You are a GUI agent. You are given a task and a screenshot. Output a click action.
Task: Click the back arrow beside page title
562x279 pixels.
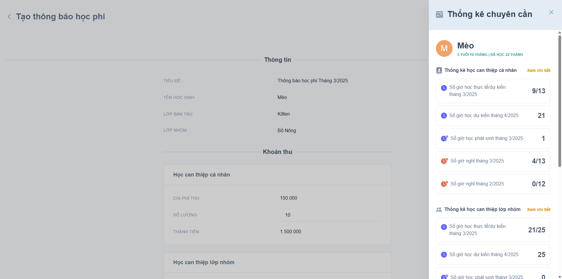10,17
